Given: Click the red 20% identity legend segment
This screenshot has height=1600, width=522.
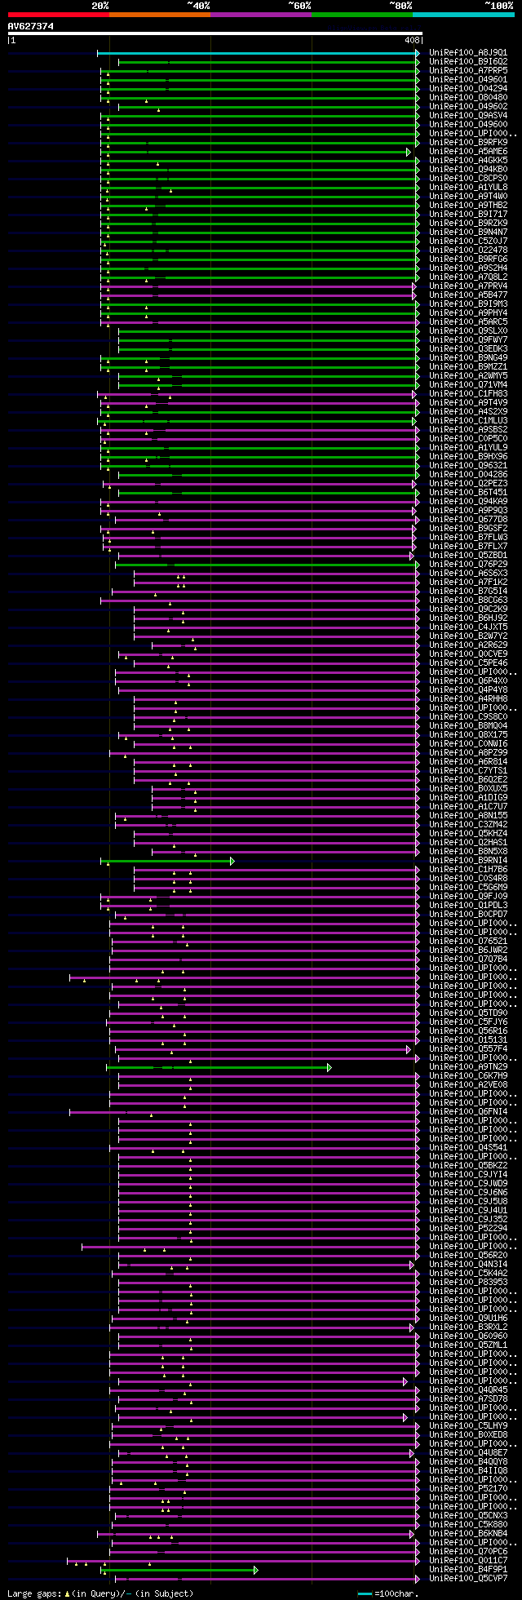Looking at the screenshot, I should (58, 15).
